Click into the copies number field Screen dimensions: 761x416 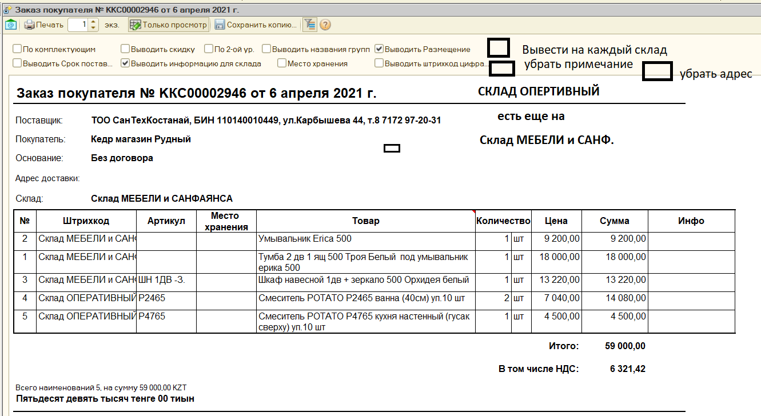(78, 25)
